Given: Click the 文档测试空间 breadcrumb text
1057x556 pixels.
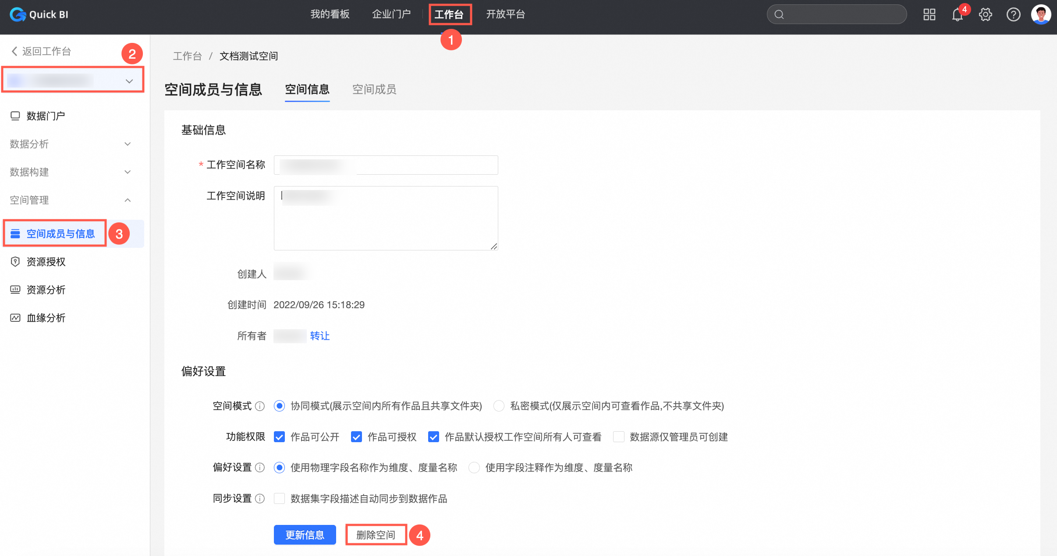Looking at the screenshot, I should [x=248, y=56].
